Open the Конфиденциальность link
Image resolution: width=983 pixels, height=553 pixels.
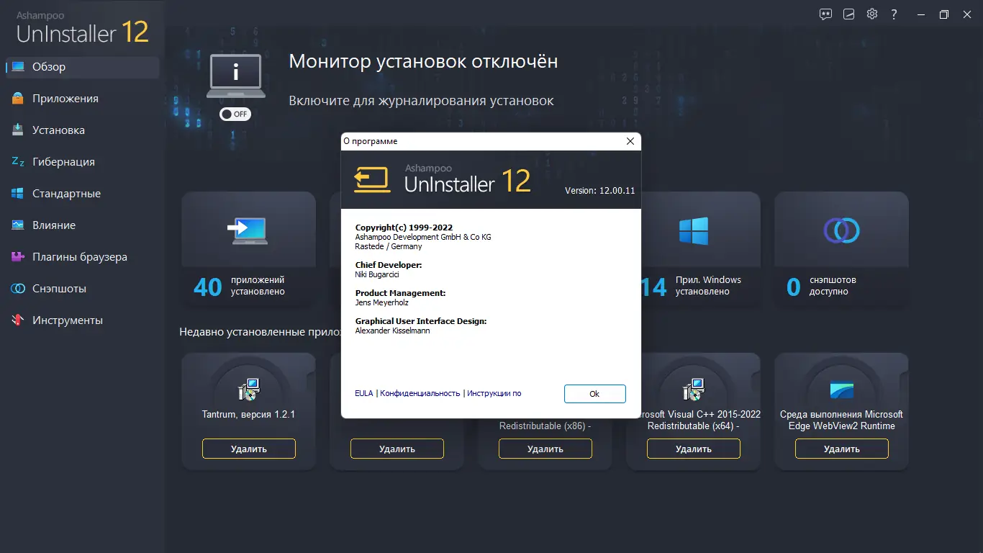pos(420,393)
